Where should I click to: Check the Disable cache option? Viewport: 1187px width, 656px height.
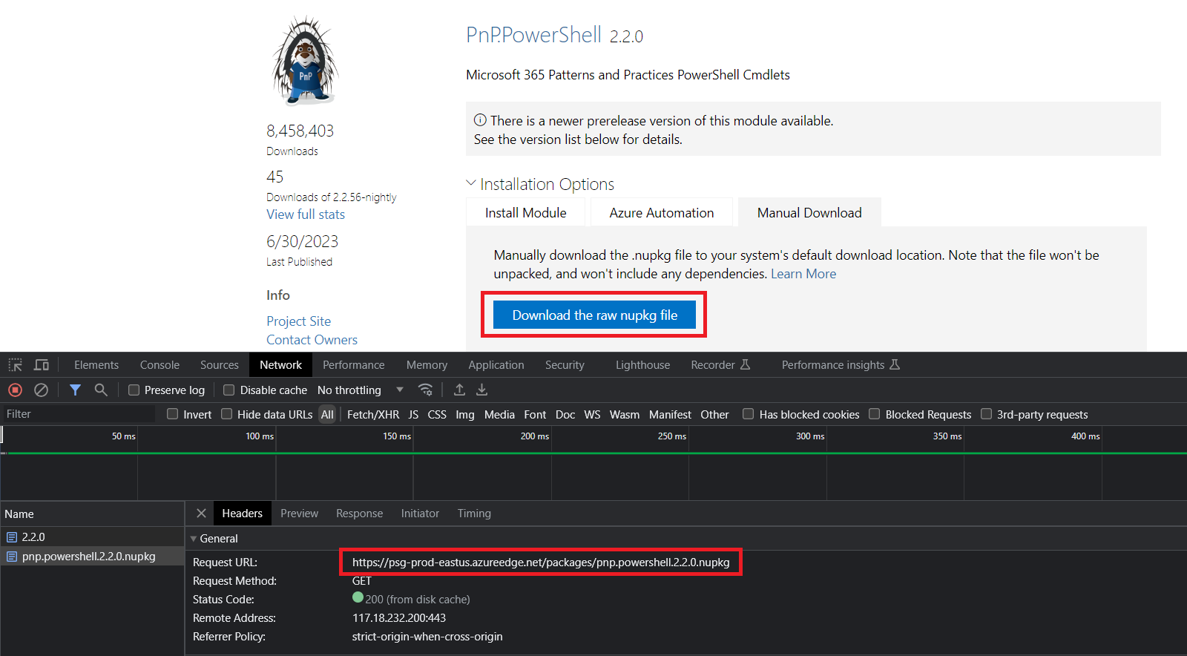(229, 390)
